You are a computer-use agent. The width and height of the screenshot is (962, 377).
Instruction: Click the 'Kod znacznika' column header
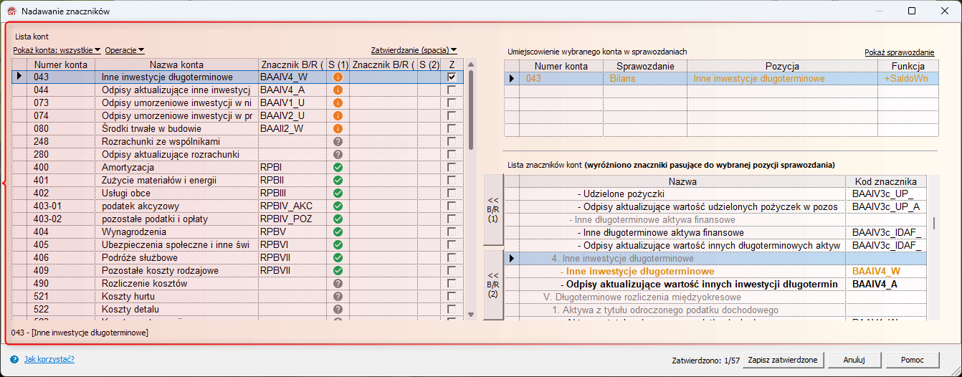click(886, 181)
